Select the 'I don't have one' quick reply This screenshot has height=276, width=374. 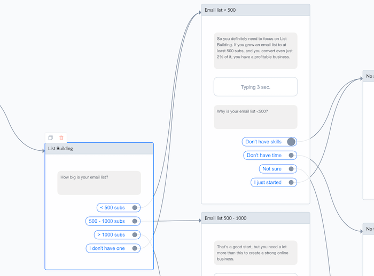pos(113,248)
